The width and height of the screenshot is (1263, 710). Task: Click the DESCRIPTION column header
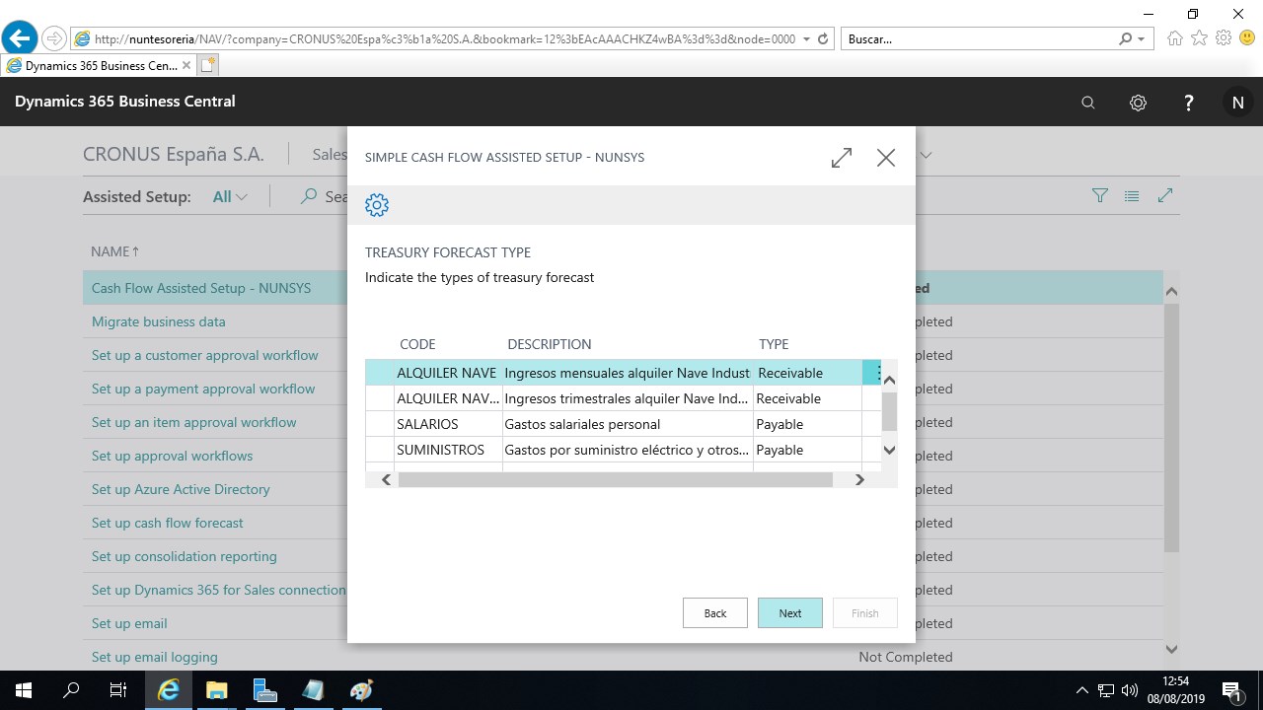[x=550, y=344]
